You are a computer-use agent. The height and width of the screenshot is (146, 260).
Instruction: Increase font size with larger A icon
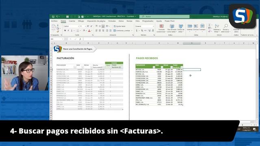(x=88, y=26)
